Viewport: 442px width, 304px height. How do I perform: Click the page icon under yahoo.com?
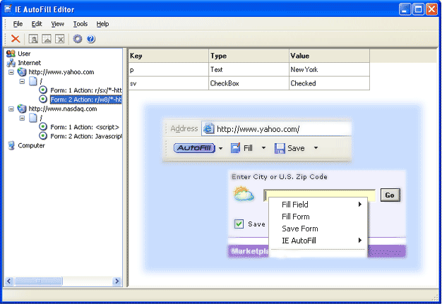pyautogui.click(x=33, y=81)
